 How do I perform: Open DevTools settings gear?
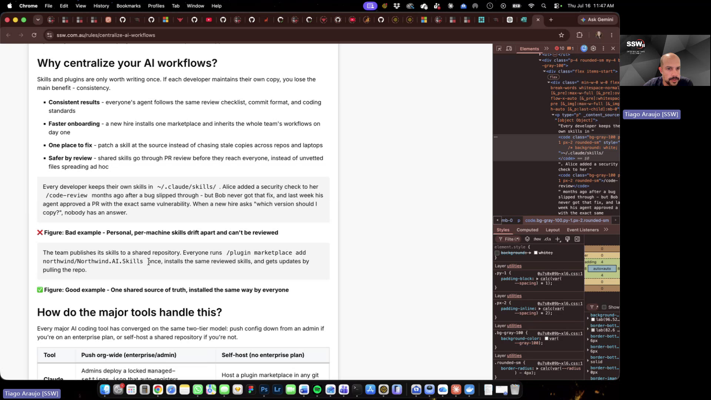pos(594,49)
